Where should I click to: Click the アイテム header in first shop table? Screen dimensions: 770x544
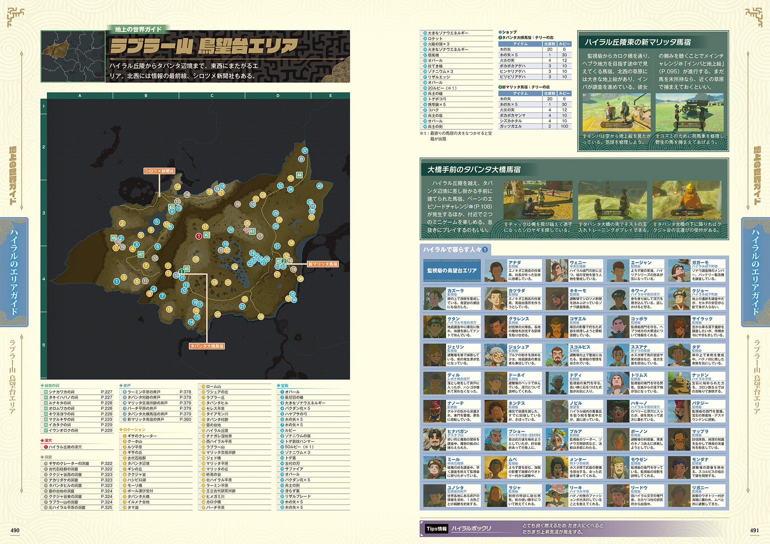520,44
